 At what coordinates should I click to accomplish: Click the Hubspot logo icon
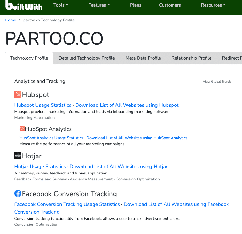tap(18, 94)
